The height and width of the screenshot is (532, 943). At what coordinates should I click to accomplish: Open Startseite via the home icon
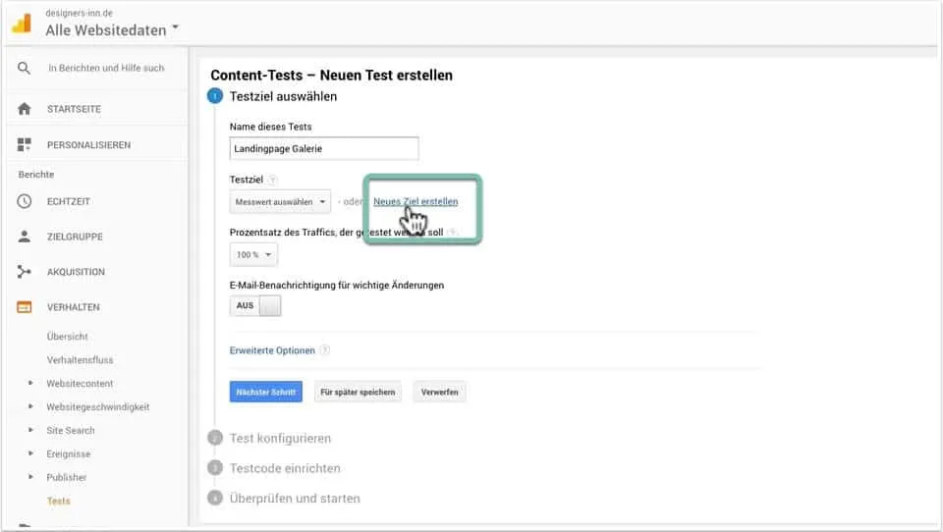(x=25, y=109)
